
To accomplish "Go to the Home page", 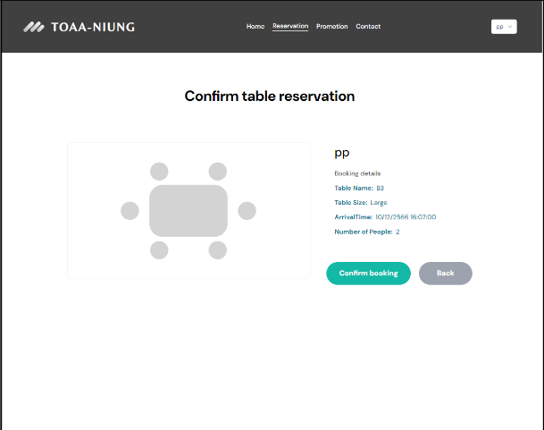I will point(255,27).
